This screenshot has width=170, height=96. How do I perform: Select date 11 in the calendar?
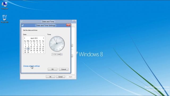(34, 47)
